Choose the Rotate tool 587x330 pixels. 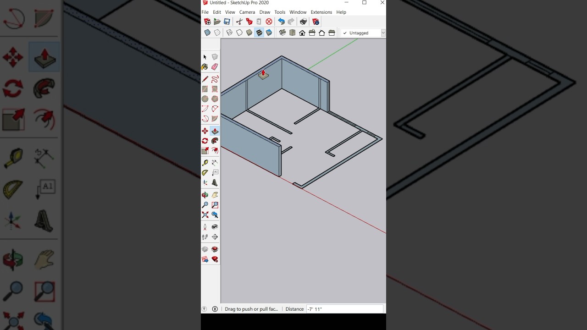click(205, 141)
